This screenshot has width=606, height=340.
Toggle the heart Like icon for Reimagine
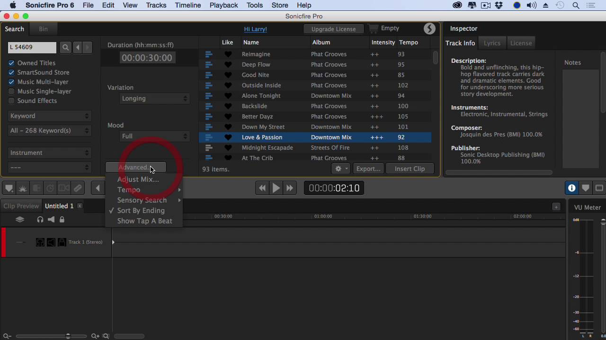(x=228, y=54)
